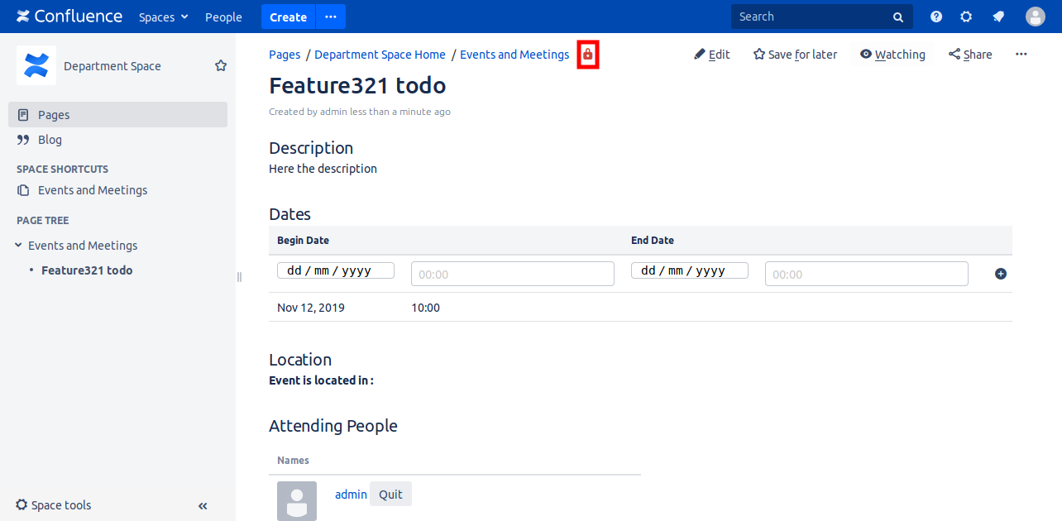Collapse Events and Meetings tree node

click(18, 246)
